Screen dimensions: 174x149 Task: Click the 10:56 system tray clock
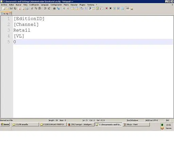point(168,125)
